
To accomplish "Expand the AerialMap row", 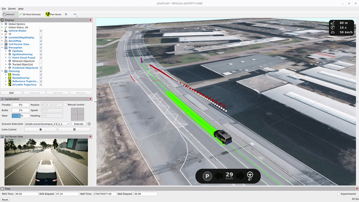I will coord(2,41).
